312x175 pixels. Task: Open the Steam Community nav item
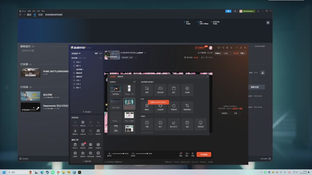tap(41, 15)
